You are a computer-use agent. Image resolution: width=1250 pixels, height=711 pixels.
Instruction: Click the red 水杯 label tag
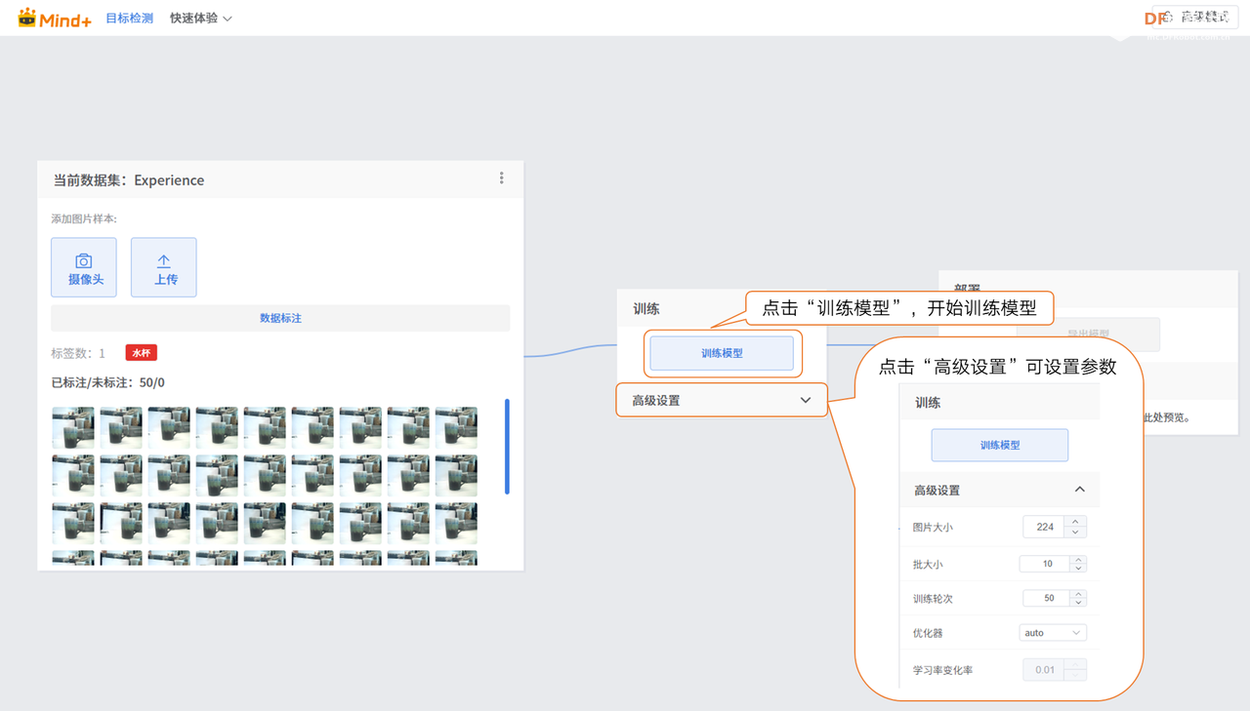tap(141, 352)
